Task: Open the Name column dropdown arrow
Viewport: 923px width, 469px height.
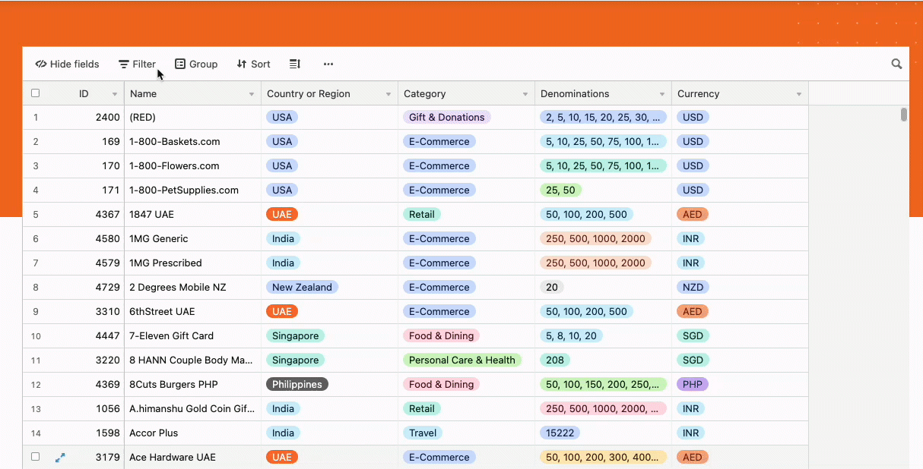Action: (252, 94)
